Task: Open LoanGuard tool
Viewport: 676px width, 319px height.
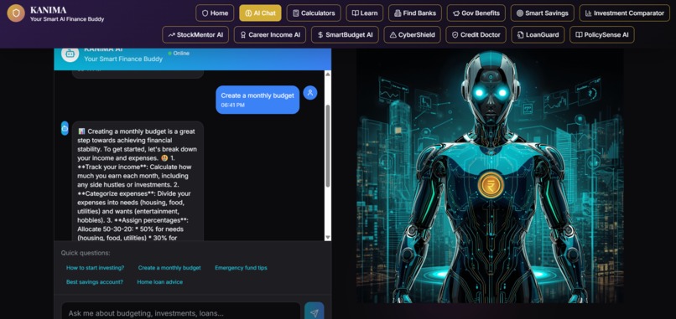Action: [x=538, y=35]
